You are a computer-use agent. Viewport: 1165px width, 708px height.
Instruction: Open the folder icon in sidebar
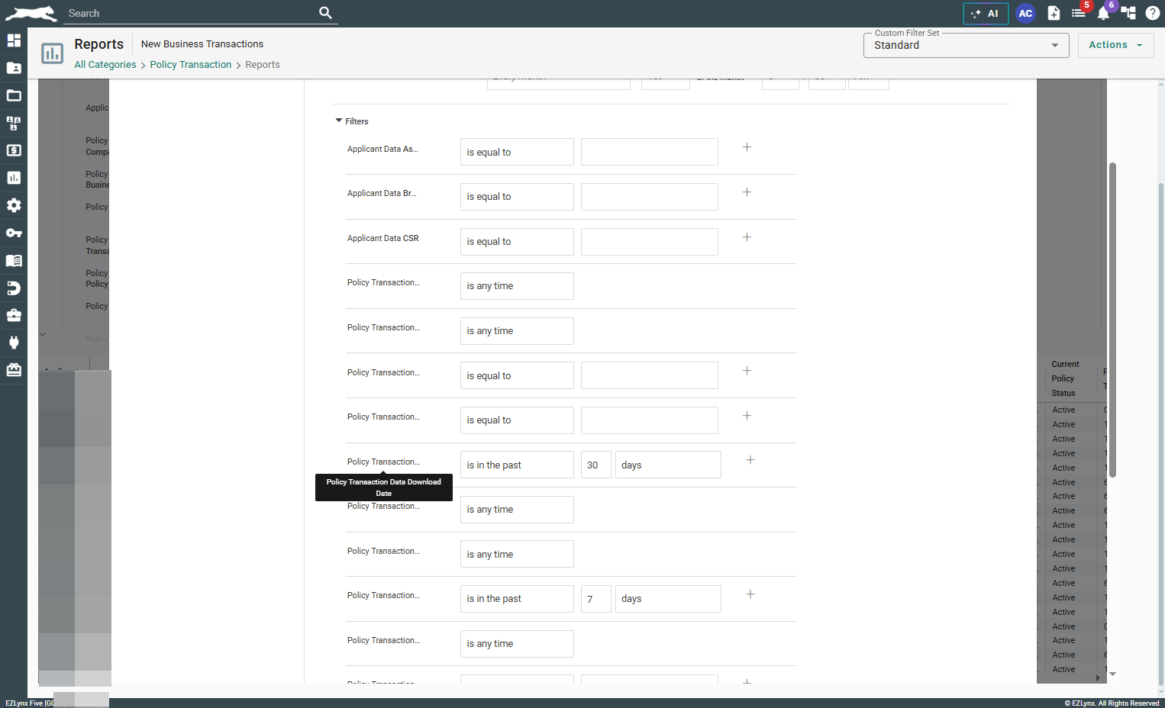click(x=14, y=95)
